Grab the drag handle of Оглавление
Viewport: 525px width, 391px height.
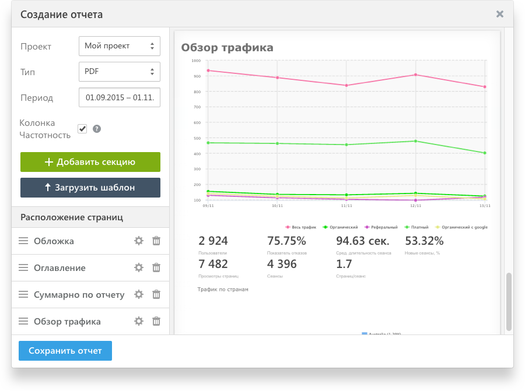click(x=23, y=267)
